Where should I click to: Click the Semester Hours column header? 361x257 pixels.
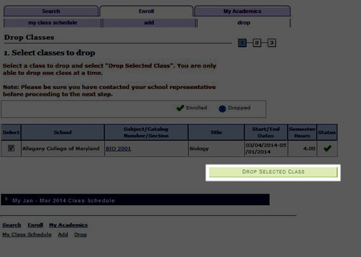click(x=302, y=132)
